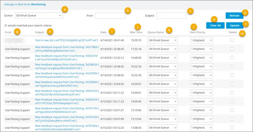Change Queue Name for request 3585031D
This screenshot has height=132, width=253.
[x=163, y=58]
